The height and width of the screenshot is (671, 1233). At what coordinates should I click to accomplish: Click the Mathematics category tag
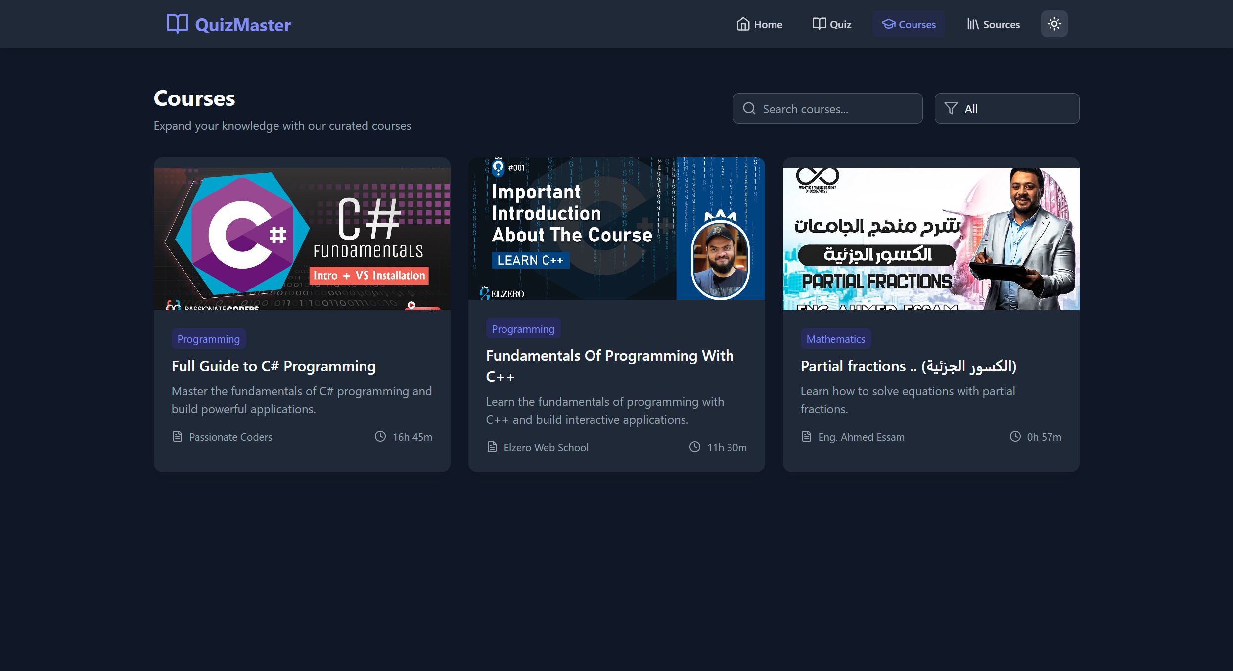835,339
